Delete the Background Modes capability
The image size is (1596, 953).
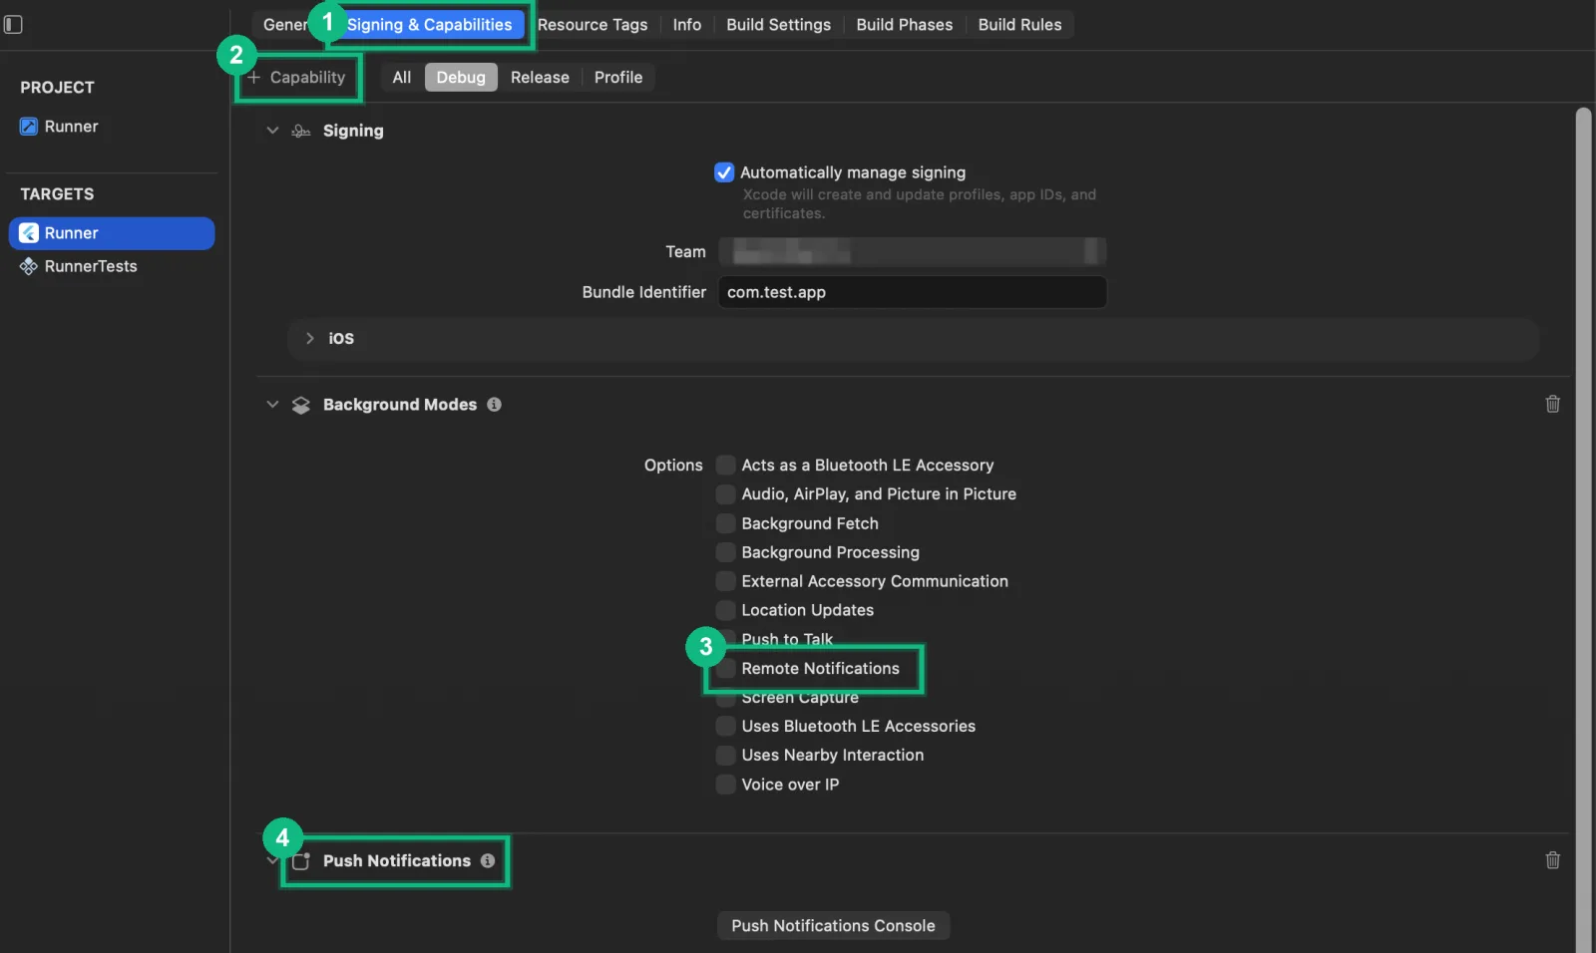coord(1553,404)
